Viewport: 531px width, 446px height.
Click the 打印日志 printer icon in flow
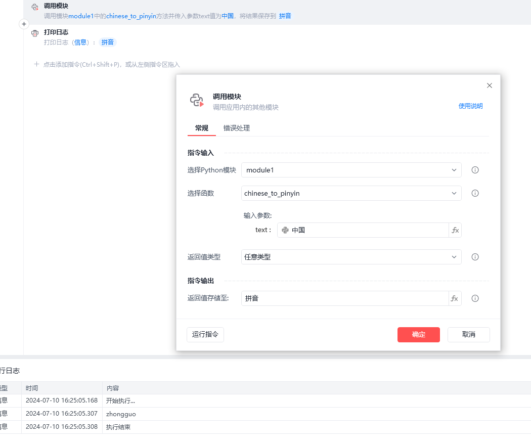35,33
